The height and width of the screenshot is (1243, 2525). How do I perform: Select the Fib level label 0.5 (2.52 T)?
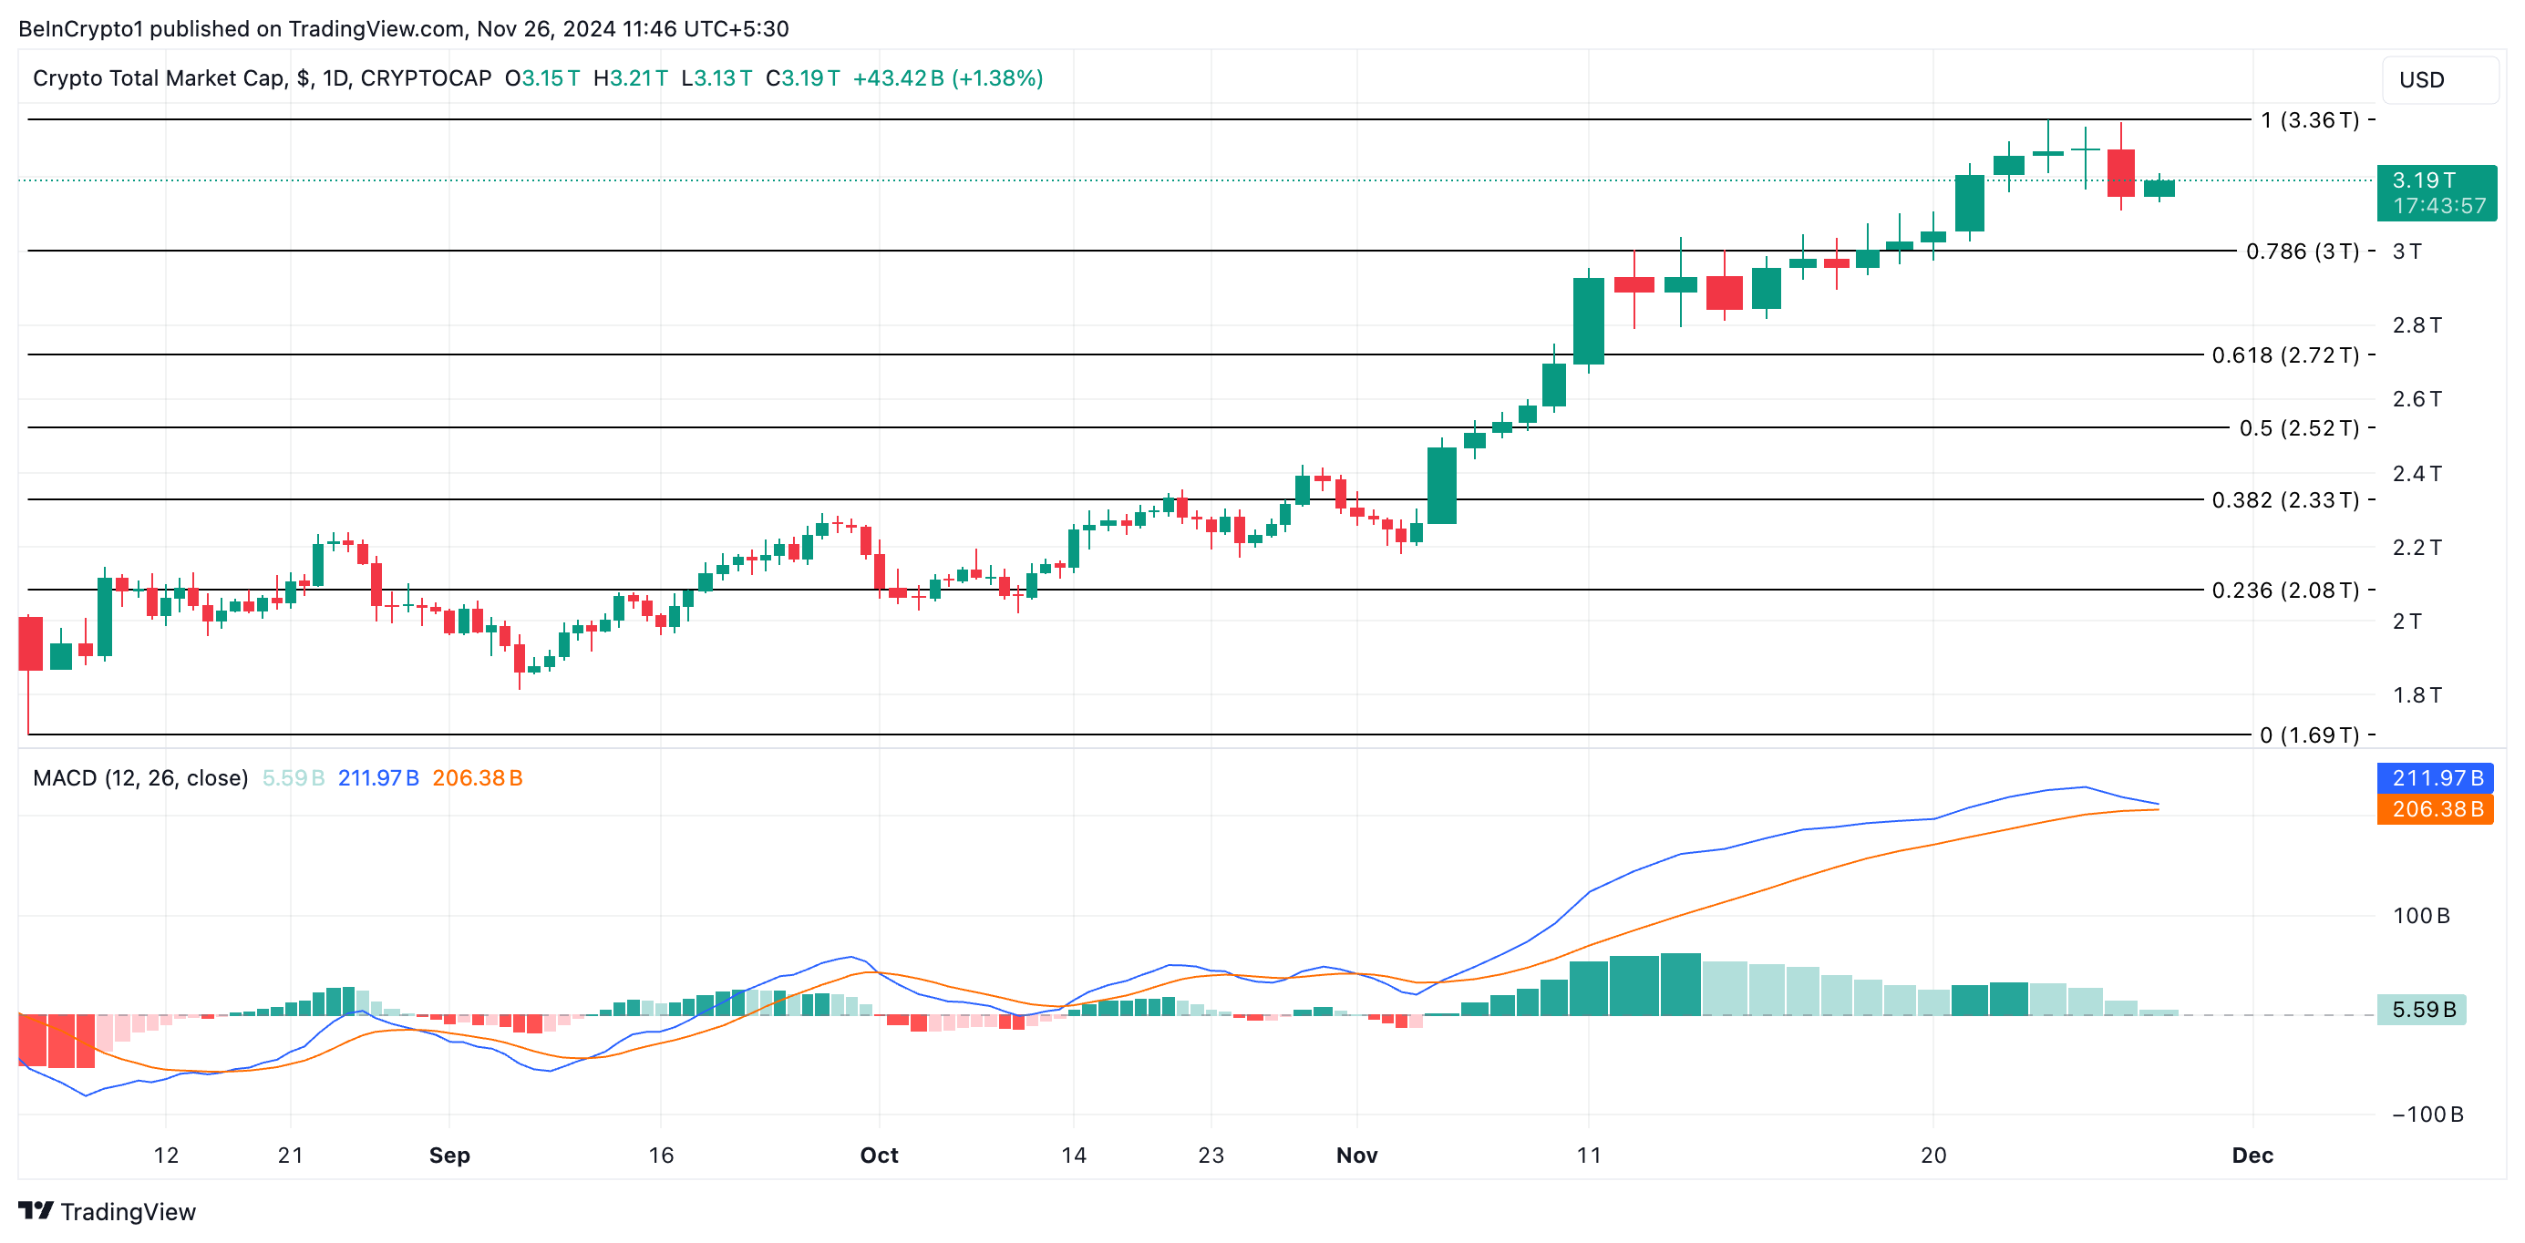2299,427
